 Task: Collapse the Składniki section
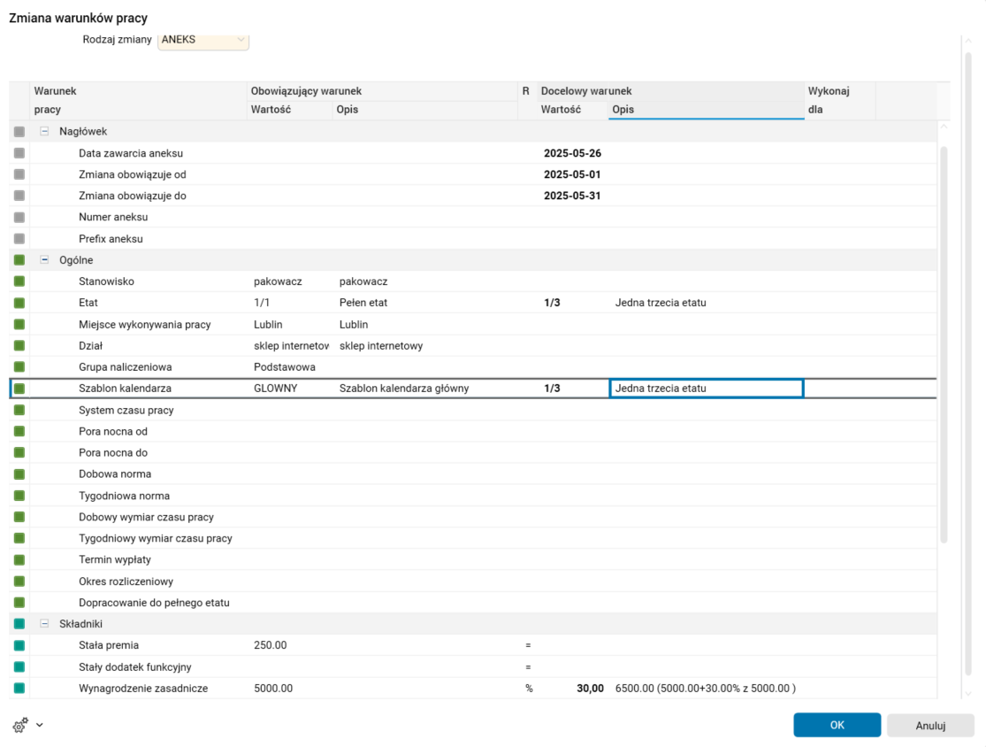pyautogui.click(x=45, y=624)
